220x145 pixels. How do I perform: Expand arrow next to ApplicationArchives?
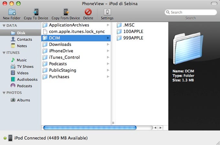pos(108,25)
